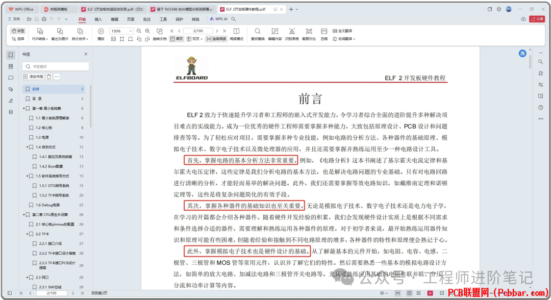Viewport: 551px width, 300px height.
Task: Close the 书签 bookmarks panel
Action: pos(86,54)
